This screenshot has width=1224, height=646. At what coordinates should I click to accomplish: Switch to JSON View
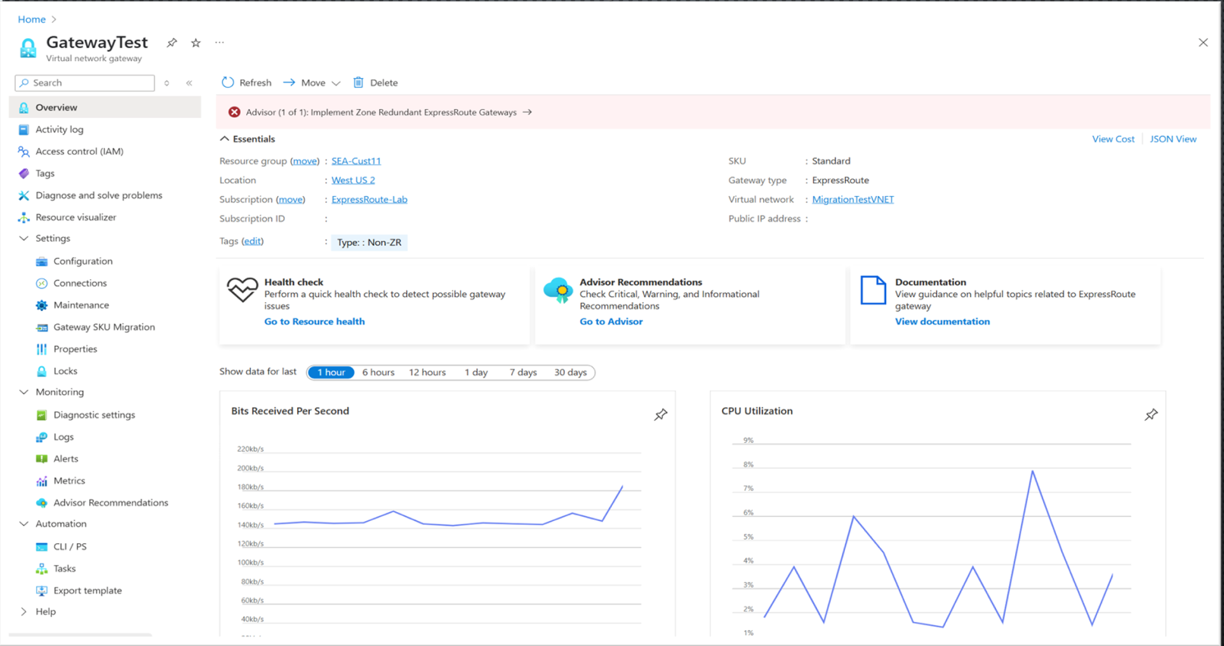1173,138
